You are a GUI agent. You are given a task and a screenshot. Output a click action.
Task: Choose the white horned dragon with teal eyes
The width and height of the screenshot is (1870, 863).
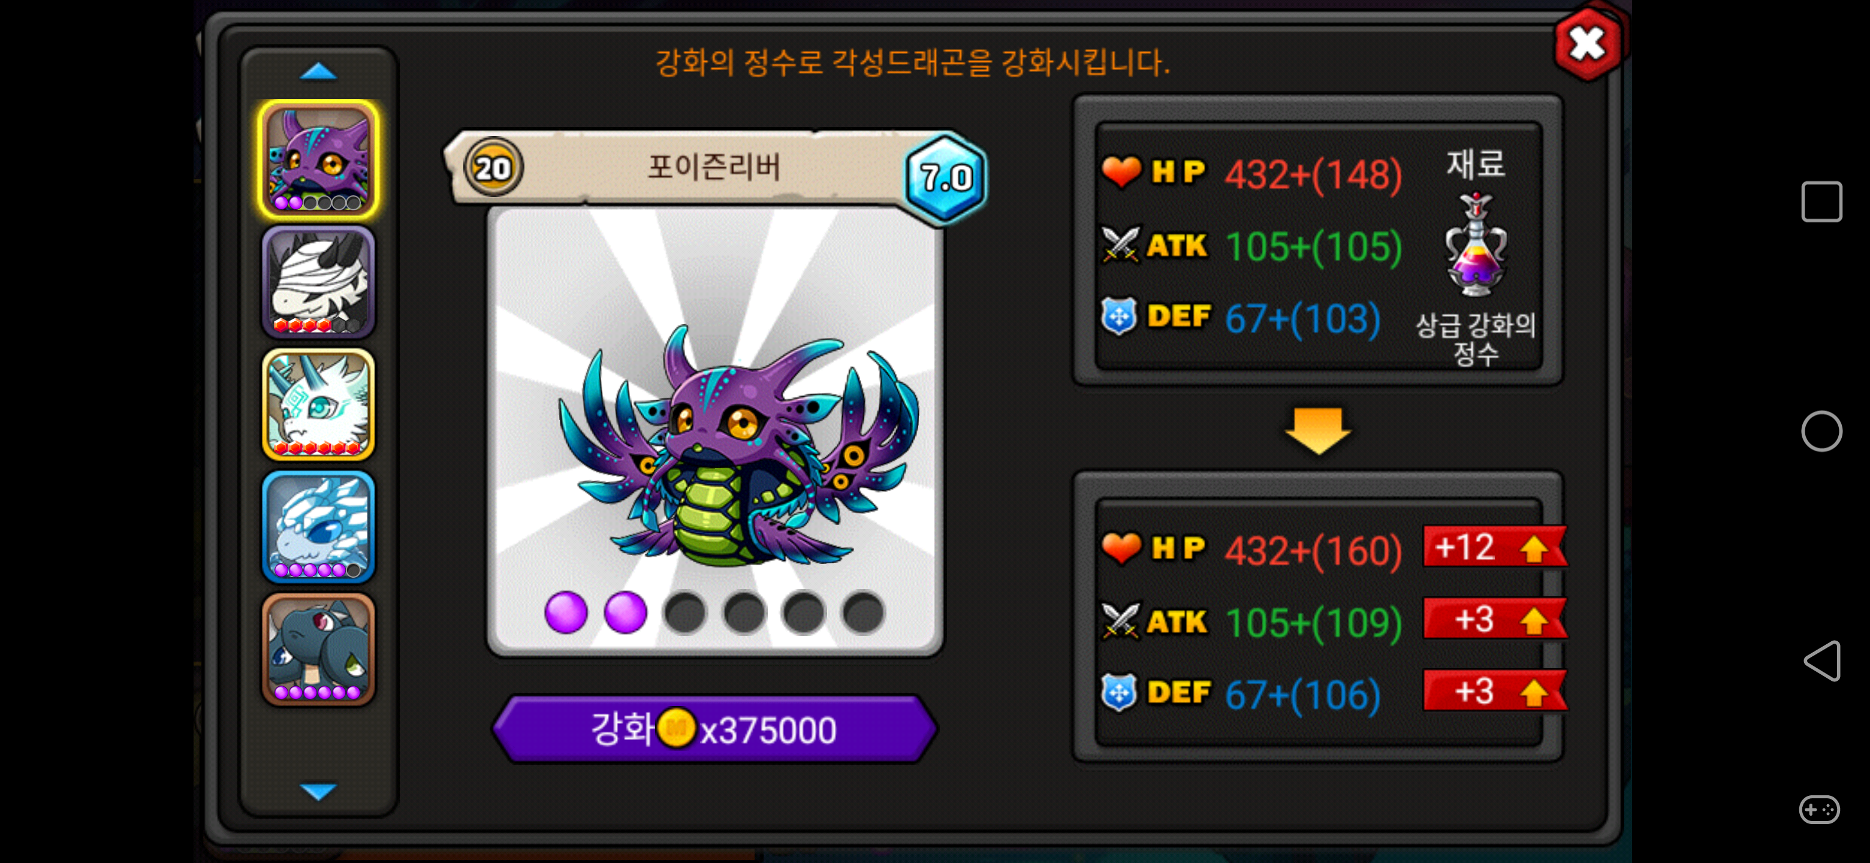click(x=318, y=405)
